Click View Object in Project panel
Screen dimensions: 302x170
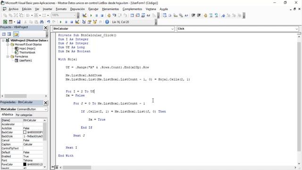(9, 34)
